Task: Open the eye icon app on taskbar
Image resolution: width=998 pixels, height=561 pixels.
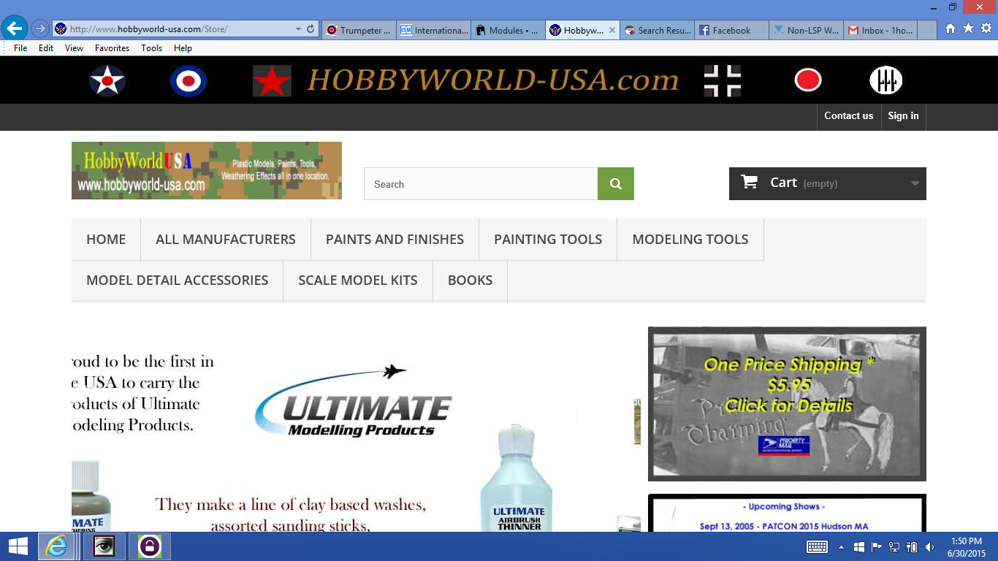Action: (x=104, y=546)
